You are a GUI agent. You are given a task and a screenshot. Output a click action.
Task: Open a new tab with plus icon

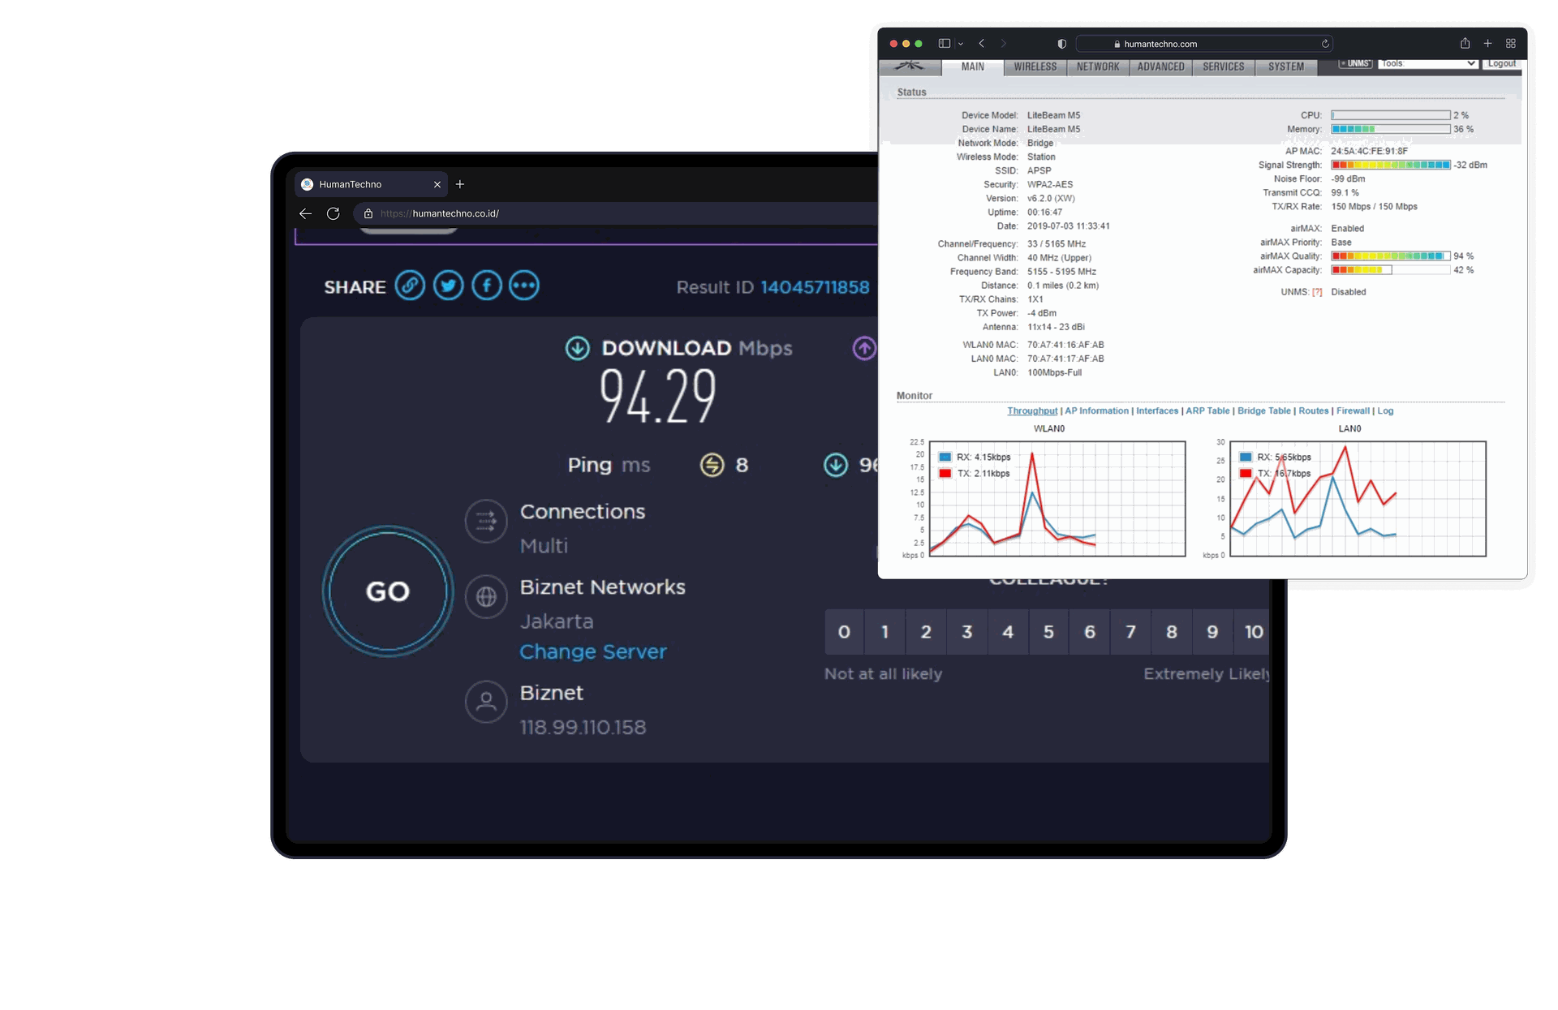point(460,184)
